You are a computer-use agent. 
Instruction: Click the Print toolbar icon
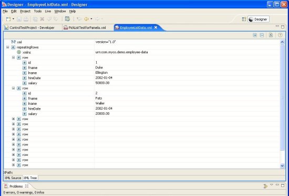click(26, 19)
